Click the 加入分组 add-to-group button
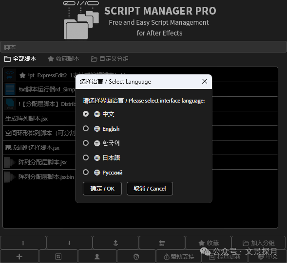 [258, 243]
